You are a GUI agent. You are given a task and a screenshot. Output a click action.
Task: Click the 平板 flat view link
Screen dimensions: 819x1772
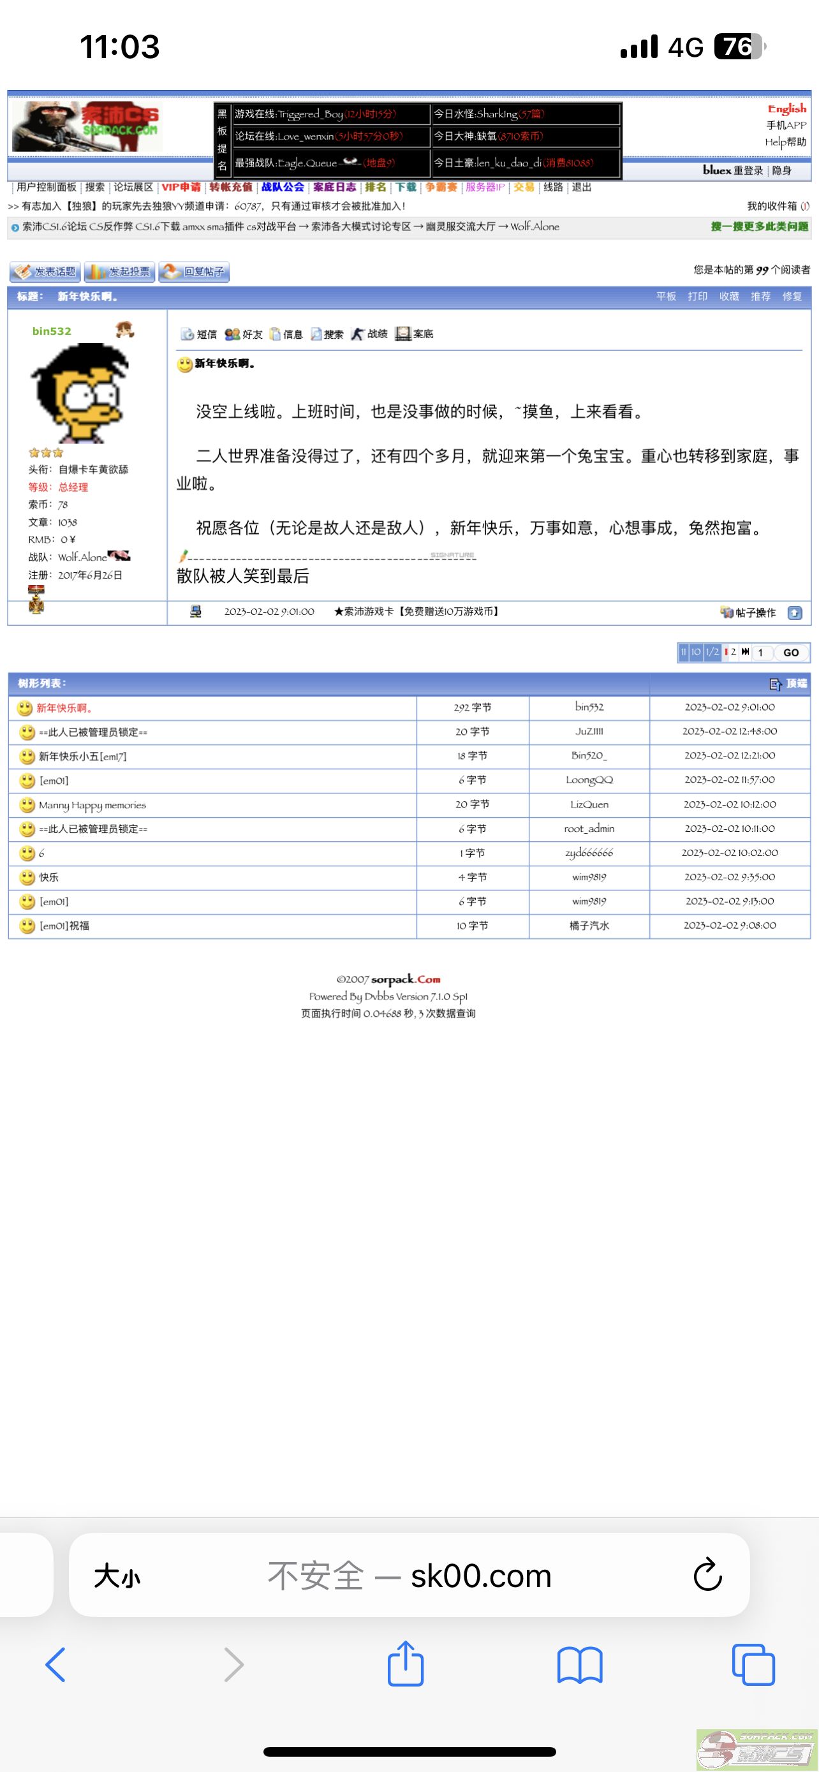pyautogui.click(x=666, y=297)
